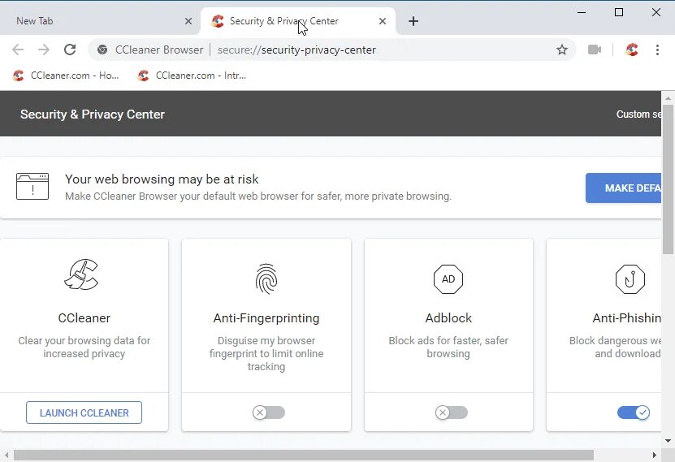
Task: Click the horizontal scrollbar right arrow
Action: tap(655, 455)
